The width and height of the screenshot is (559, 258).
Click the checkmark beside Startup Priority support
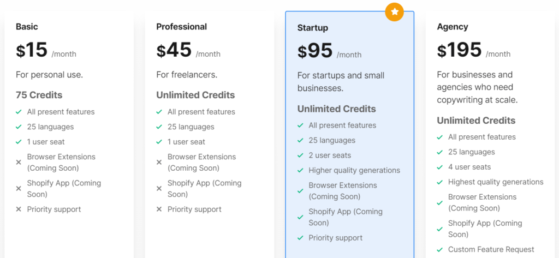click(300, 238)
